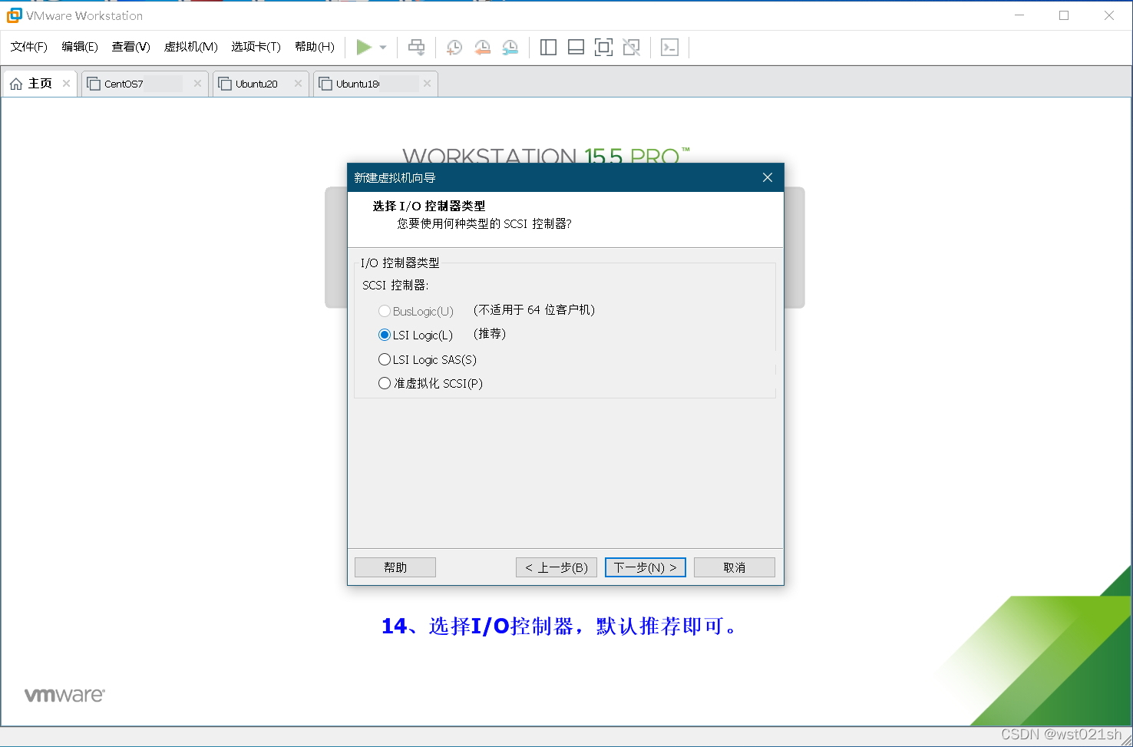Click the VMware Workstation title bar logo
This screenshot has width=1133, height=747.
(x=14, y=15)
